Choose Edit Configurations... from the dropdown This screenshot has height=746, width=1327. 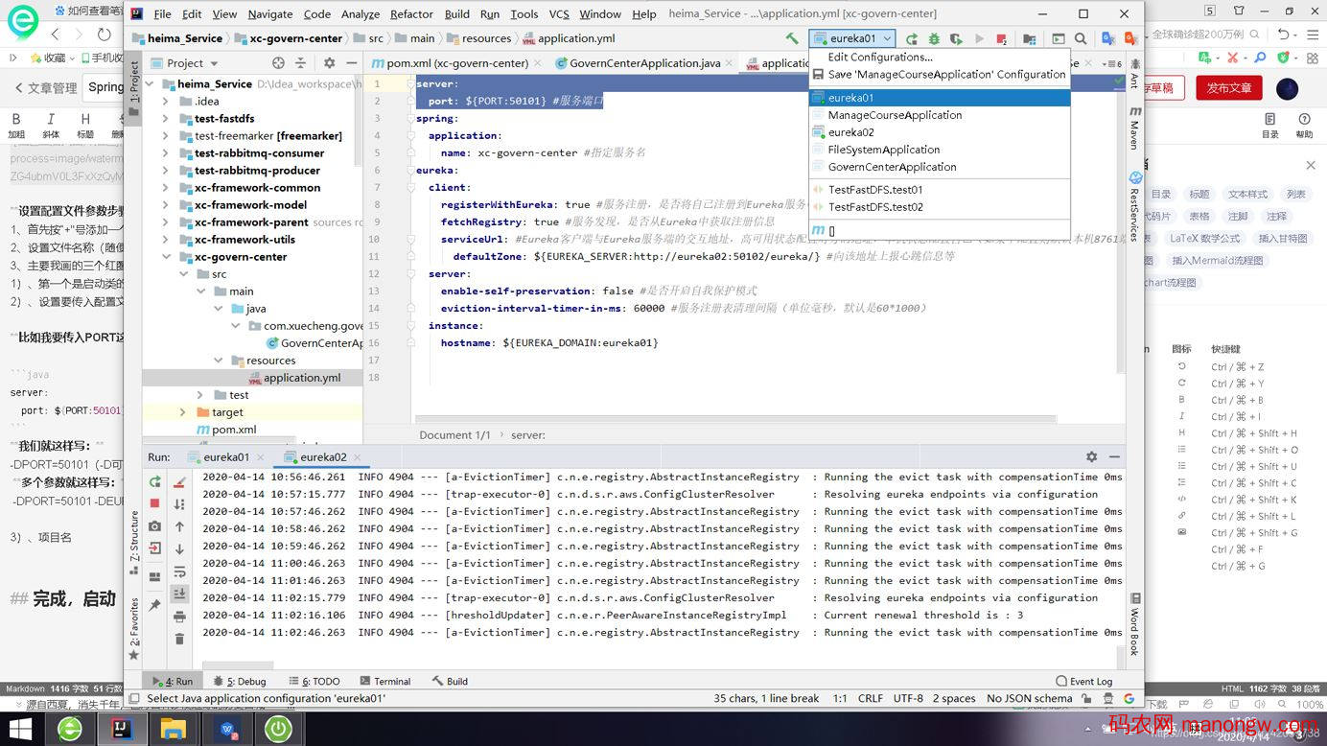click(879, 58)
